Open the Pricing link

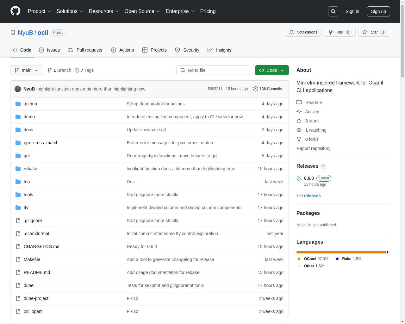point(208,11)
